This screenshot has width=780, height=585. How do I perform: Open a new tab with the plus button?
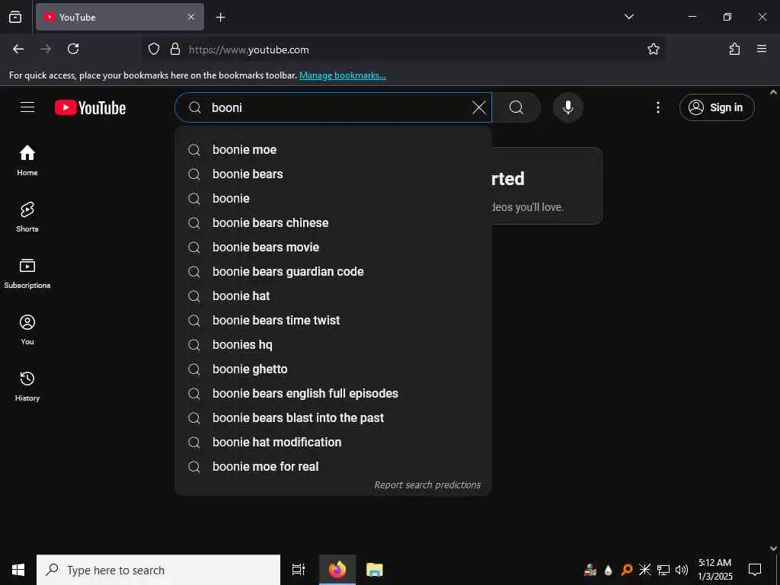point(221,18)
